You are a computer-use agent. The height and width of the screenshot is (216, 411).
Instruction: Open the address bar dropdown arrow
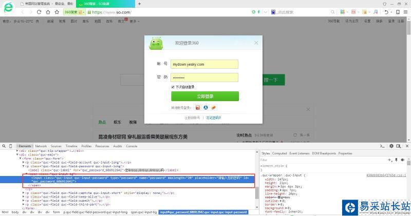pyautogui.click(x=266, y=12)
